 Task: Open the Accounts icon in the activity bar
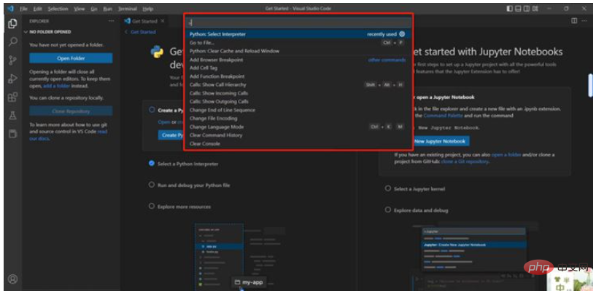12,279
